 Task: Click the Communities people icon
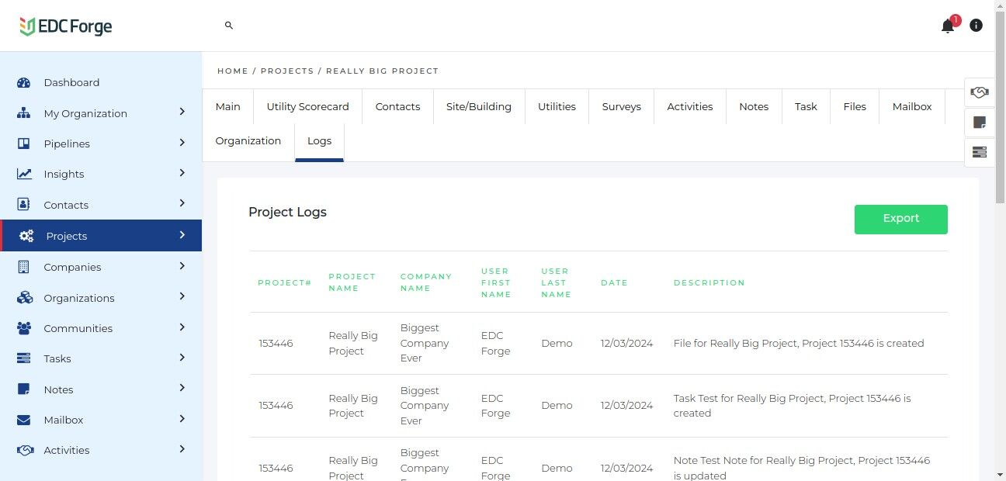coord(24,328)
